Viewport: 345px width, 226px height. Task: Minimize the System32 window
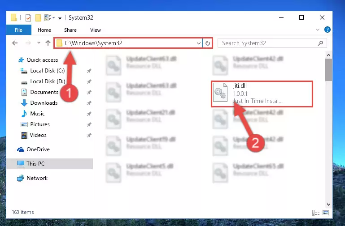click(281, 17)
